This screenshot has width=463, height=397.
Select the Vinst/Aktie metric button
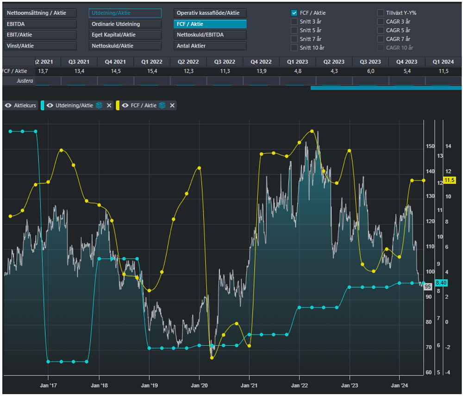(40, 46)
